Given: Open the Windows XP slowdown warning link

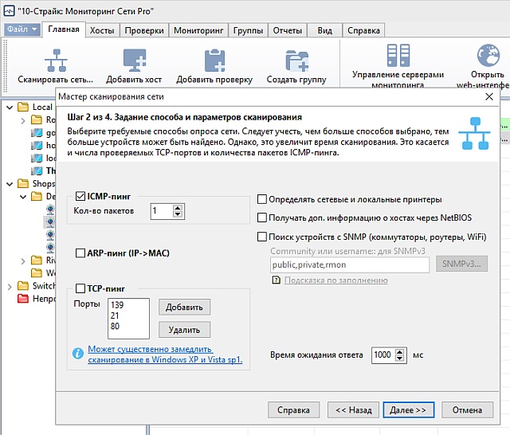Looking at the screenshot, I should 165,355.
